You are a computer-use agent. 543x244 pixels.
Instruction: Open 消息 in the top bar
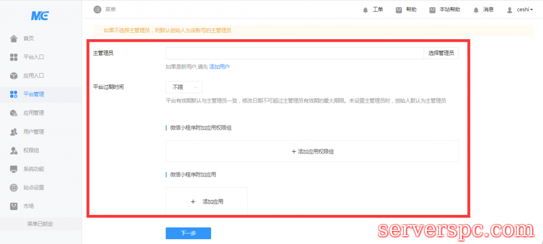488,10
